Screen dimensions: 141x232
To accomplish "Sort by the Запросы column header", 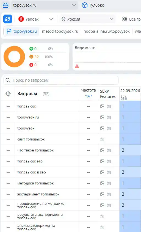I will click(x=27, y=94).
